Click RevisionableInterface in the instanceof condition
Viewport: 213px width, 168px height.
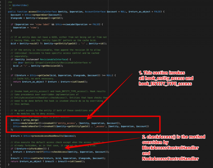click(54, 59)
